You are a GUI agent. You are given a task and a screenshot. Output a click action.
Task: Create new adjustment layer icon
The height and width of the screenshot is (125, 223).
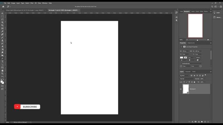tap(199, 122)
